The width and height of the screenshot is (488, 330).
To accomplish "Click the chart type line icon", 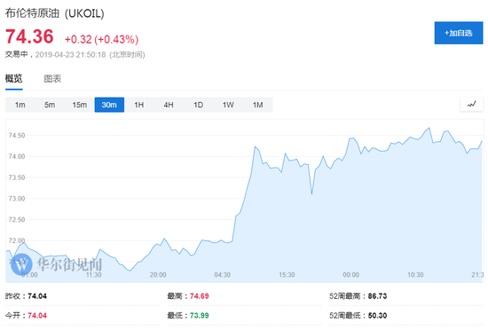I will [x=471, y=104].
